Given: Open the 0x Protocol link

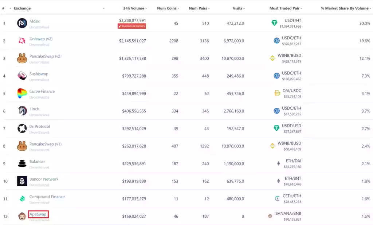Looking at the screenshot, I should pyautogui.click(x=39, y=127).
